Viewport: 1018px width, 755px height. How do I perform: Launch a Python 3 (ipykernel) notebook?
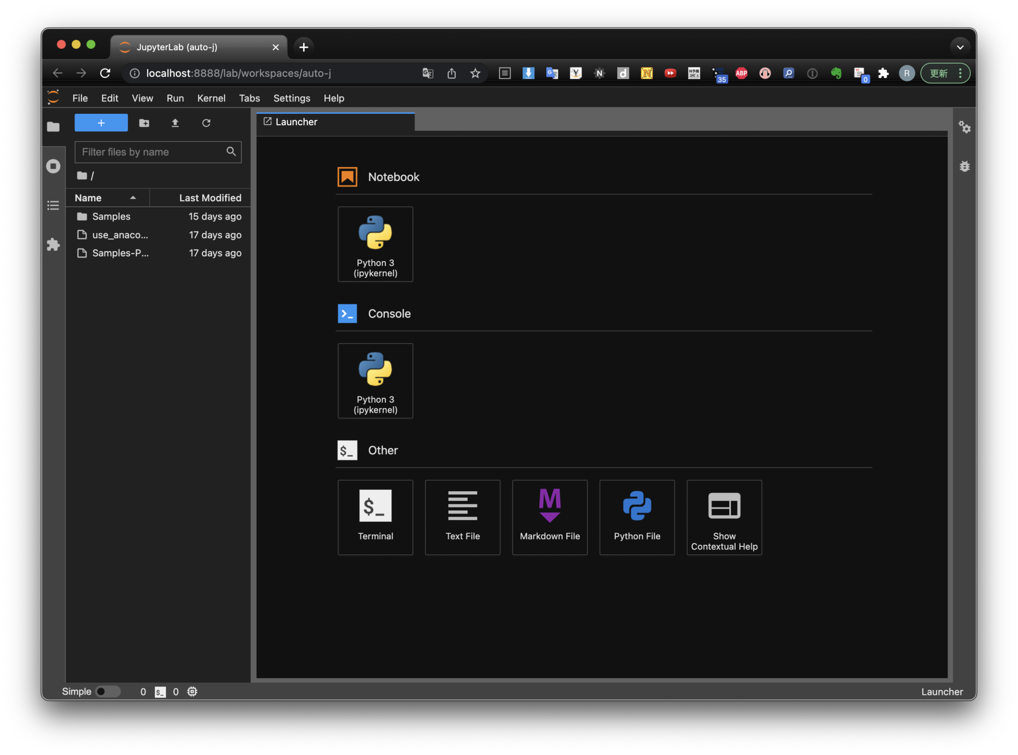[375, 244]
